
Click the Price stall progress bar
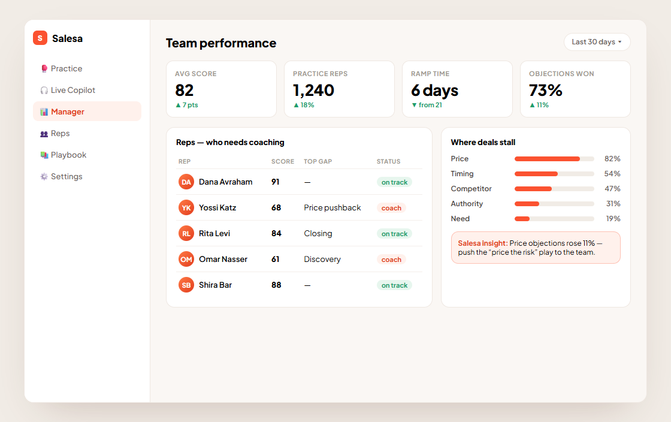(x=554, y=159)
